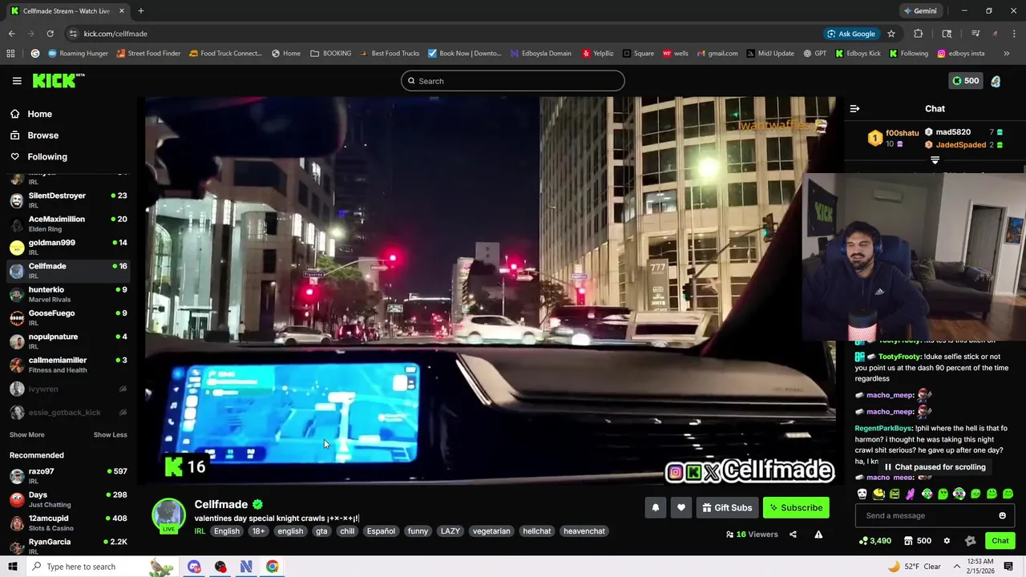Click the gta tag link
This screenshot has width=1026, height=577.
pyautogui.click(x=321, y=531)
